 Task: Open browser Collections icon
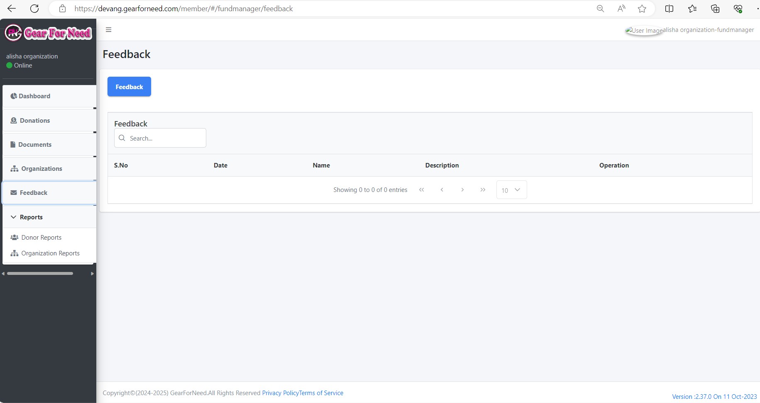[715, 8]
